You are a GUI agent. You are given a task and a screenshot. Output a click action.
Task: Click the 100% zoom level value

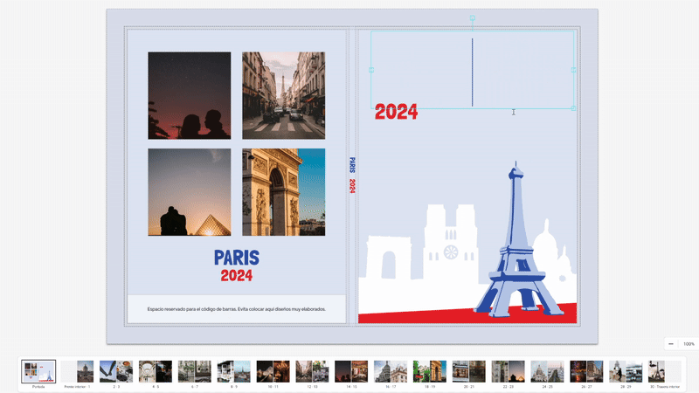(689, 344)
